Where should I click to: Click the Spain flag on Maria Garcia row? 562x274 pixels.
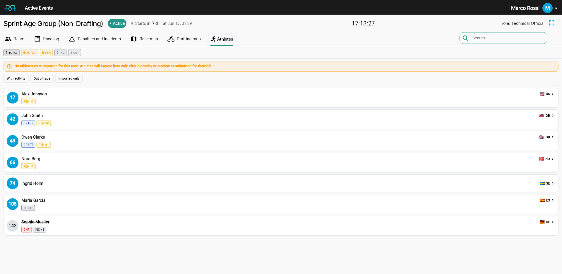click(542, 200)
